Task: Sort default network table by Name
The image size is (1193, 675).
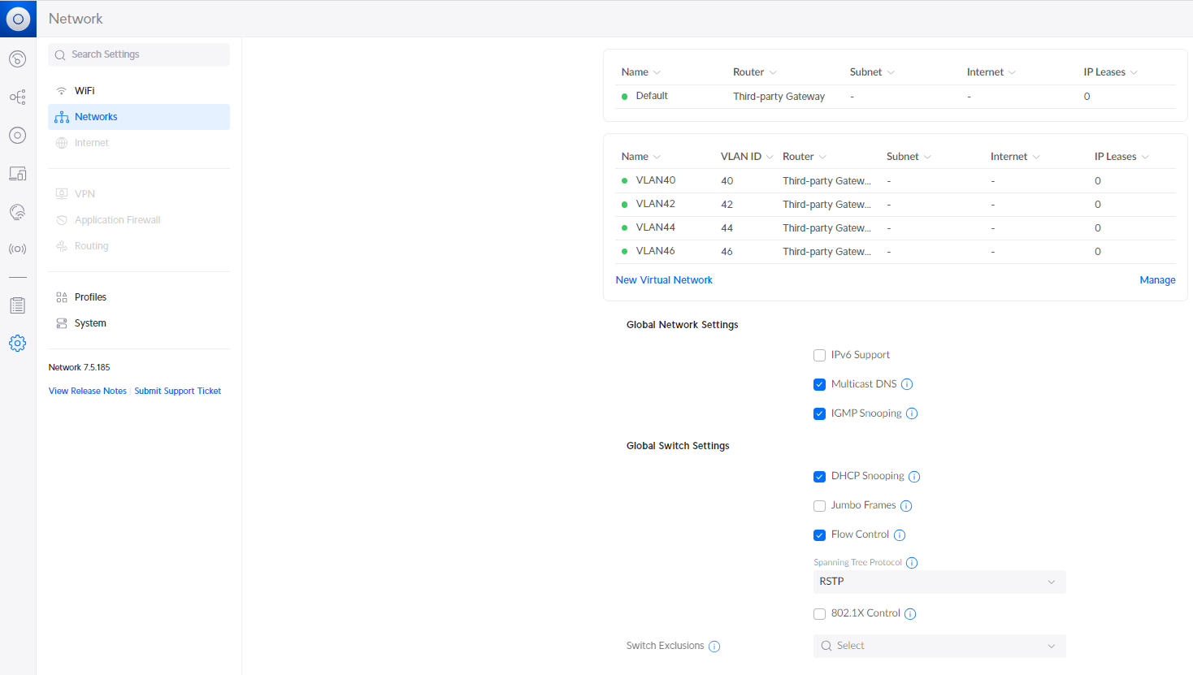Action: tap(640, 72)
